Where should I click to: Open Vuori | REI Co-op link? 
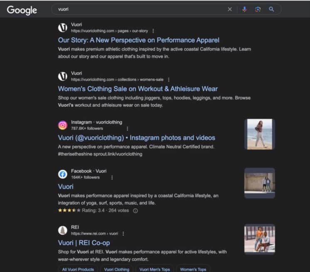[x=84, y=243]
